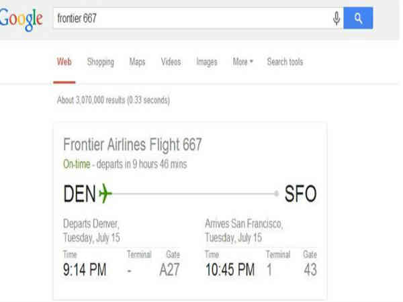Click the 10:45 PM arrival time

(x=229, y=270)
